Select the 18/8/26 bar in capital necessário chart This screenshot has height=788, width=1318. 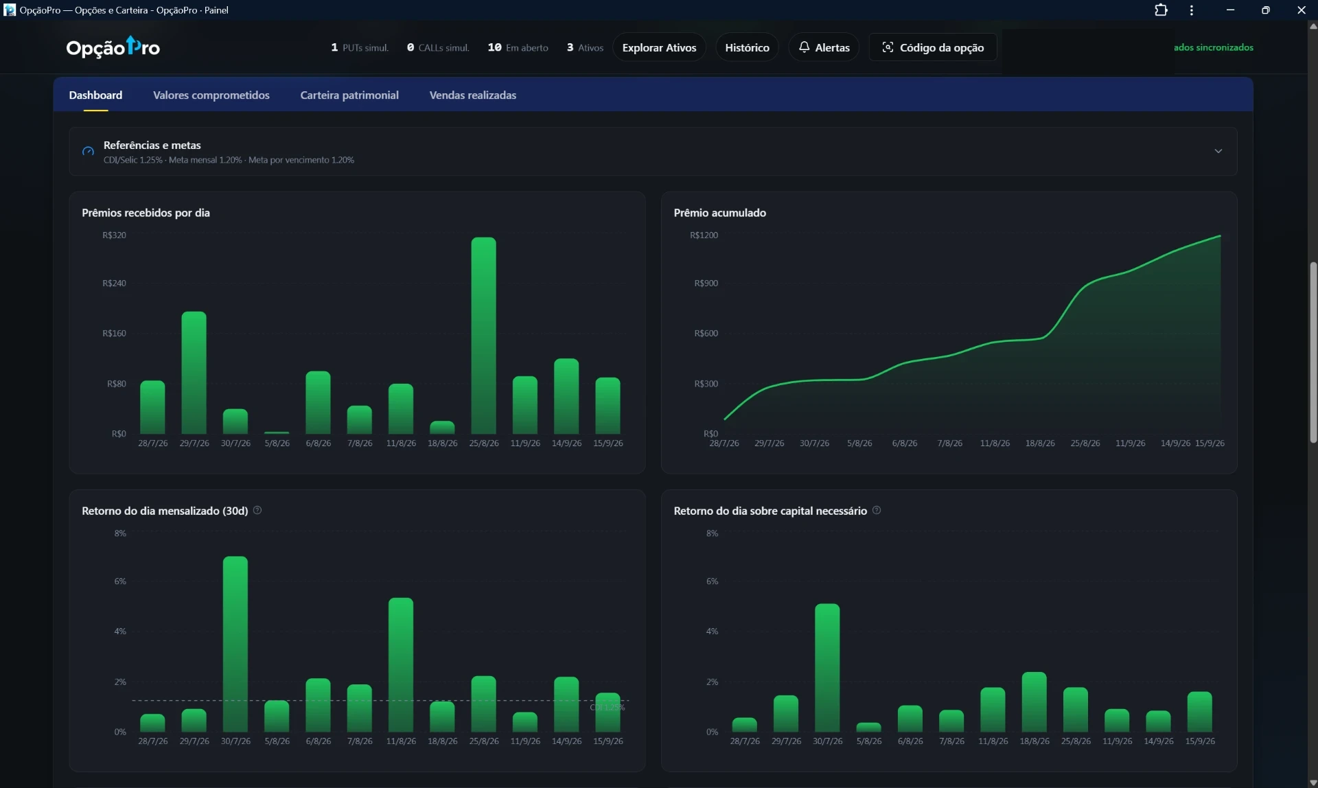[1034, 702]
